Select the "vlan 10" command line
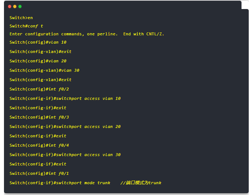This screenshot has width=252, height=195. point(38,42)
